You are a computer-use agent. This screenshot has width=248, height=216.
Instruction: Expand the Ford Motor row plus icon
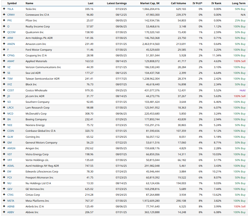(x=4, y=49)
